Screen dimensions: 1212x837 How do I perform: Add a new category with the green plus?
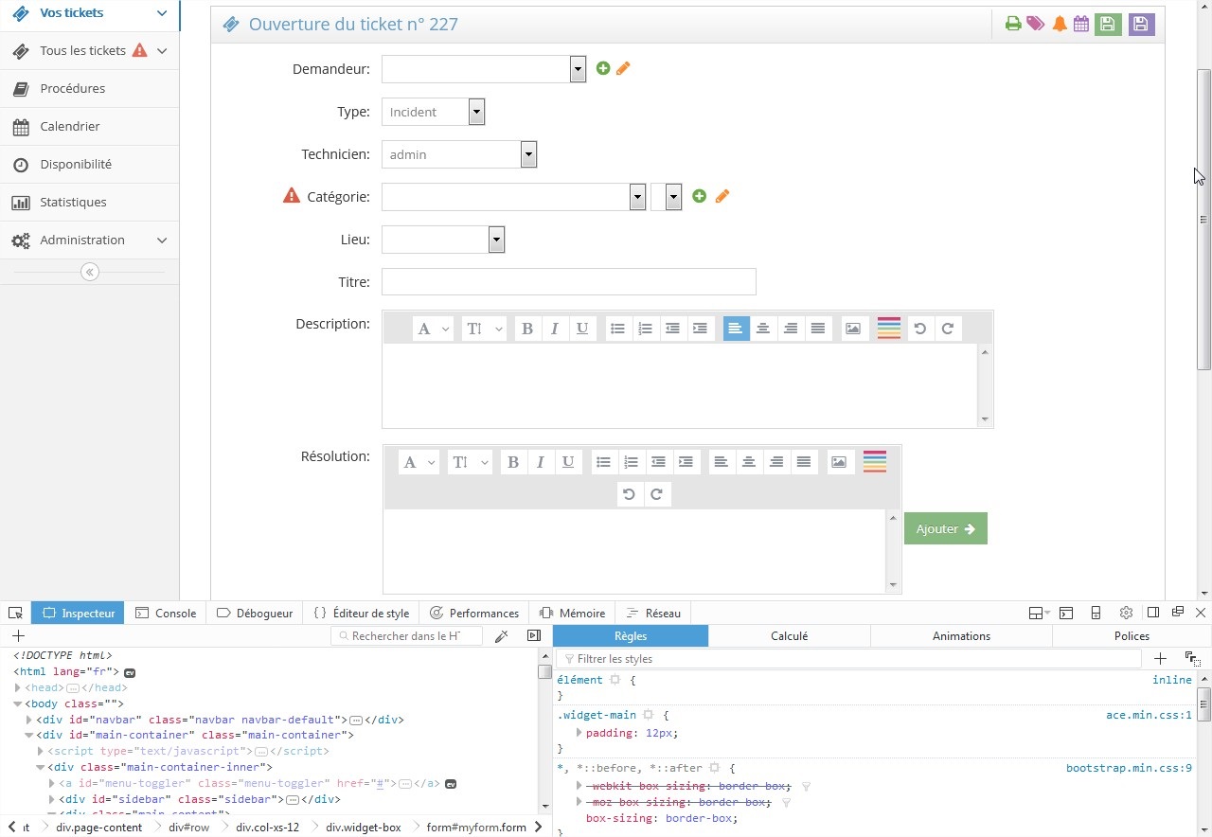(x=699, y=196)
